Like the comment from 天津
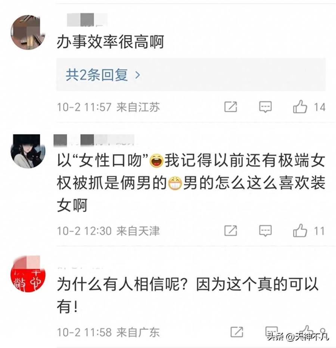Viewport: 336px width, 348px height. [x=300, y=230]
